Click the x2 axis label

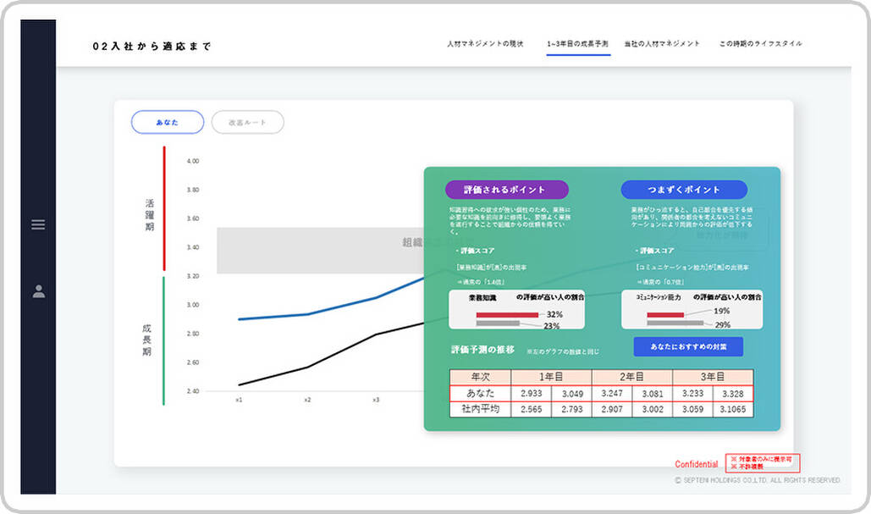pyautogui.click(x=307, y=400)
